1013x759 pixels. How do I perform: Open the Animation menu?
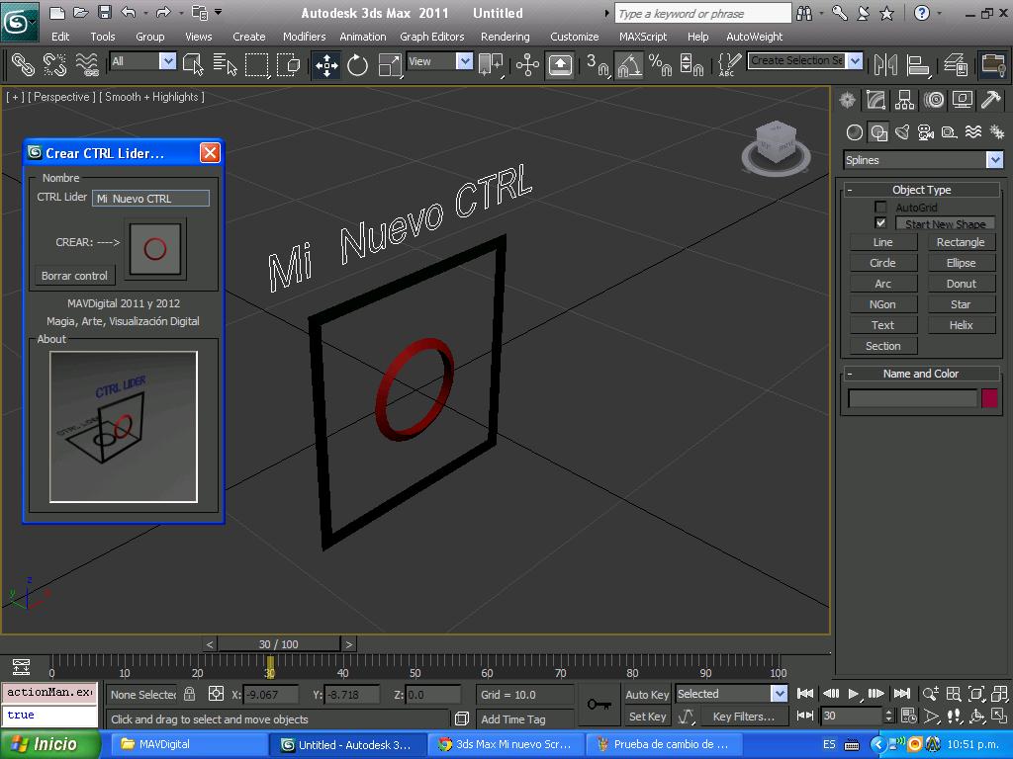pos(362,37)
